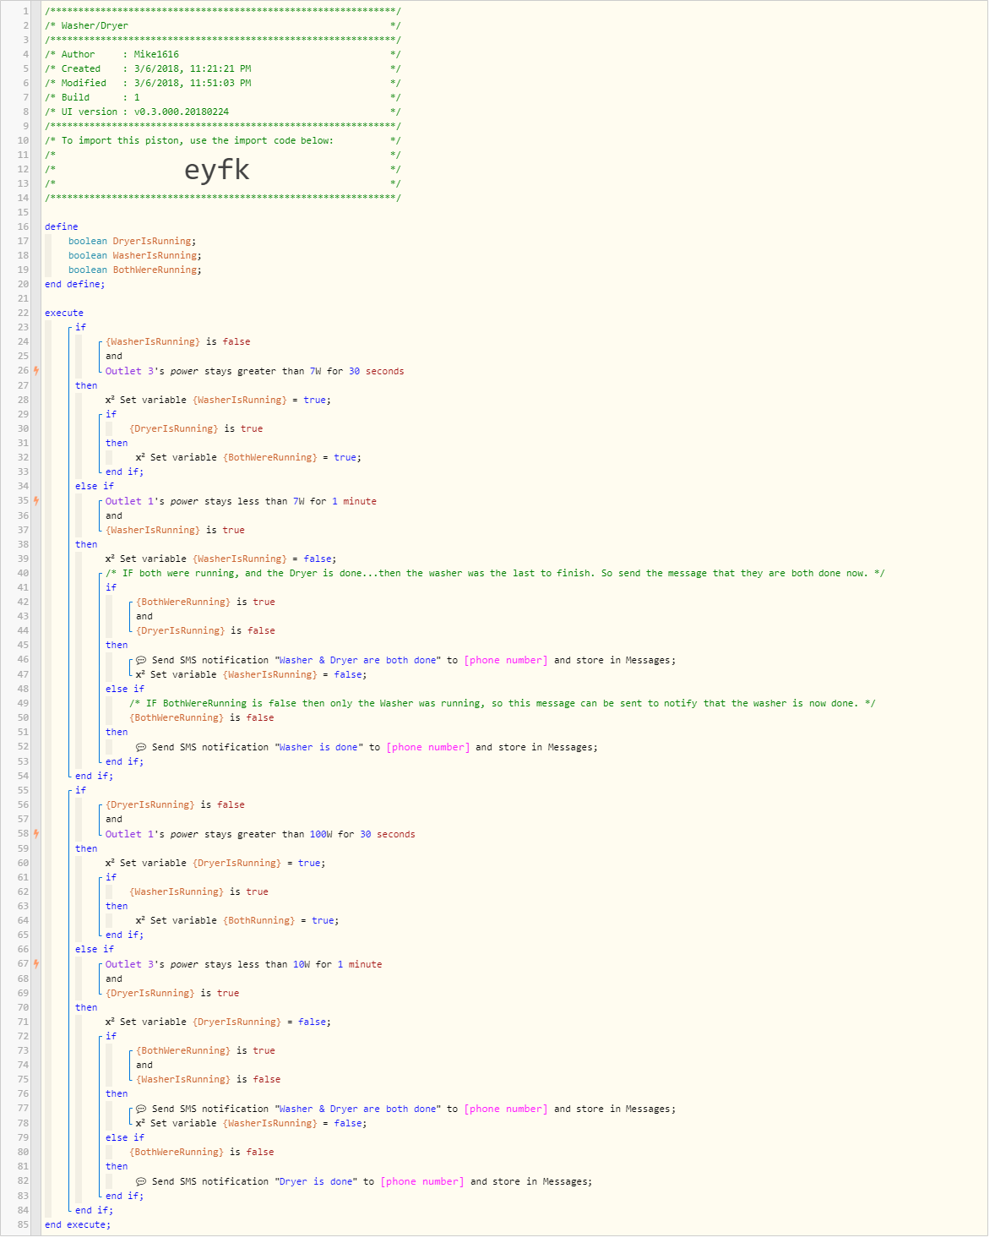Viewport: 995px width, 1243px height.
Task: Click the SMS bubble icon before "Washer is done"
Action: (141, 747)
